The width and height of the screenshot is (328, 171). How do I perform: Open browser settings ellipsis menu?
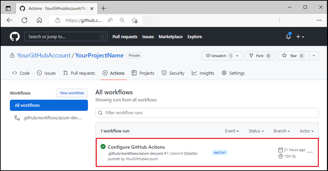[x=319, y=20]
